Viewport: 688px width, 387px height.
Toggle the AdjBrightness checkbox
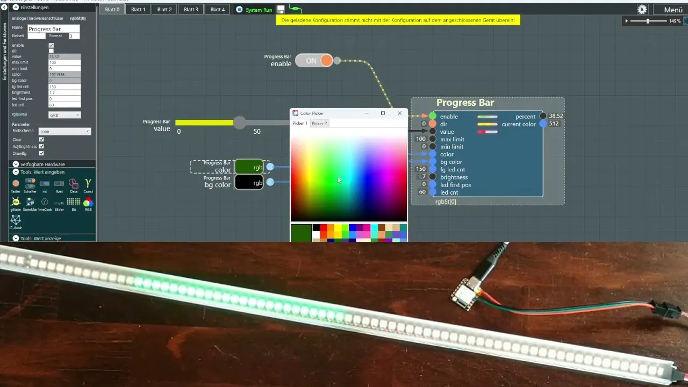coord(41,146)
